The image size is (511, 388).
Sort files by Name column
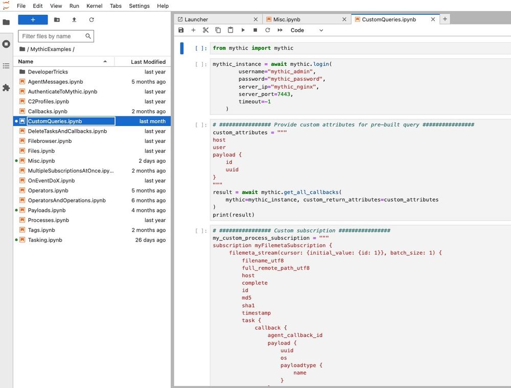[63, 62]
